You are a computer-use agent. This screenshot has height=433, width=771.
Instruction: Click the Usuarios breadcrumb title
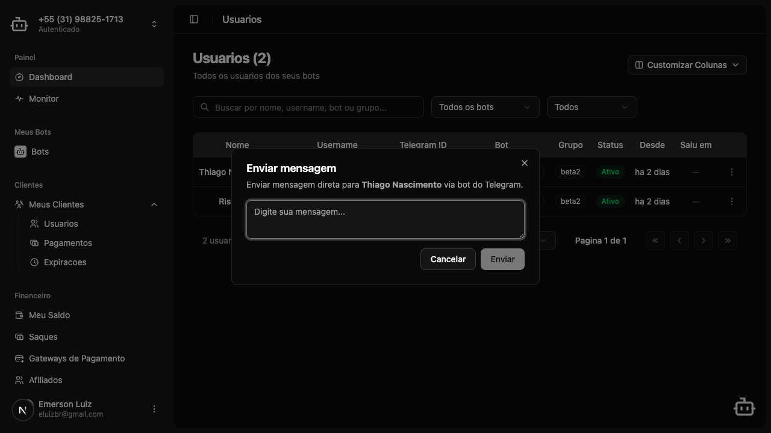coord(242,19)
